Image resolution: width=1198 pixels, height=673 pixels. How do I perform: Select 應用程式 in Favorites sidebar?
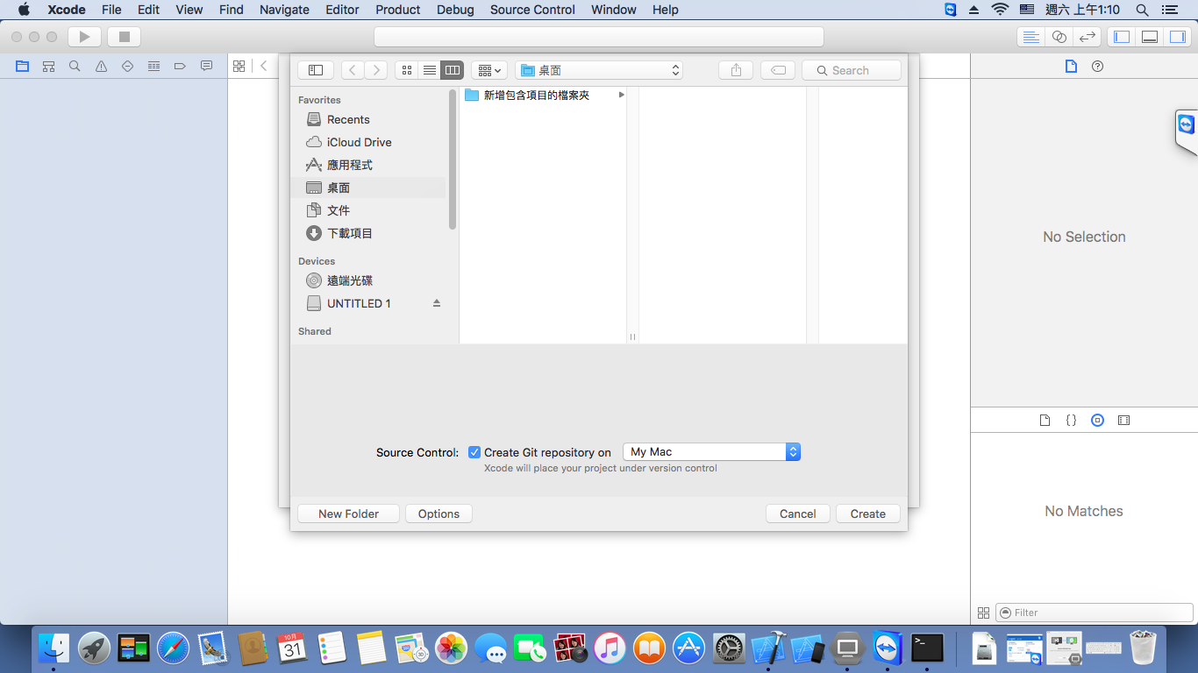[x=367, y=165]
